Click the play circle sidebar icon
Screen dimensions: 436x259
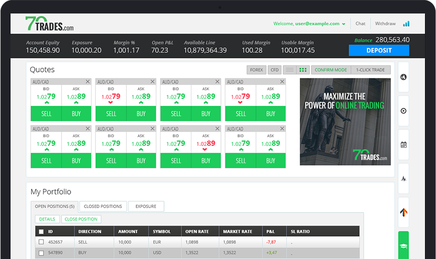pyautogui.click(x=403, y=111)
